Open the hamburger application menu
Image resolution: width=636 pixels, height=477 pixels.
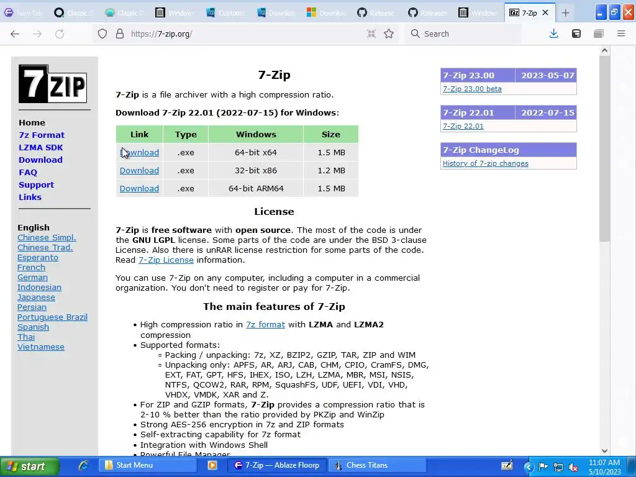click(x=621, y=34)
